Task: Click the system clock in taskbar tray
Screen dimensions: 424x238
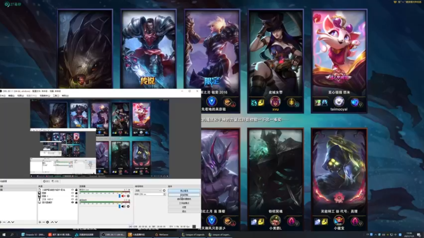Action: 409,235
